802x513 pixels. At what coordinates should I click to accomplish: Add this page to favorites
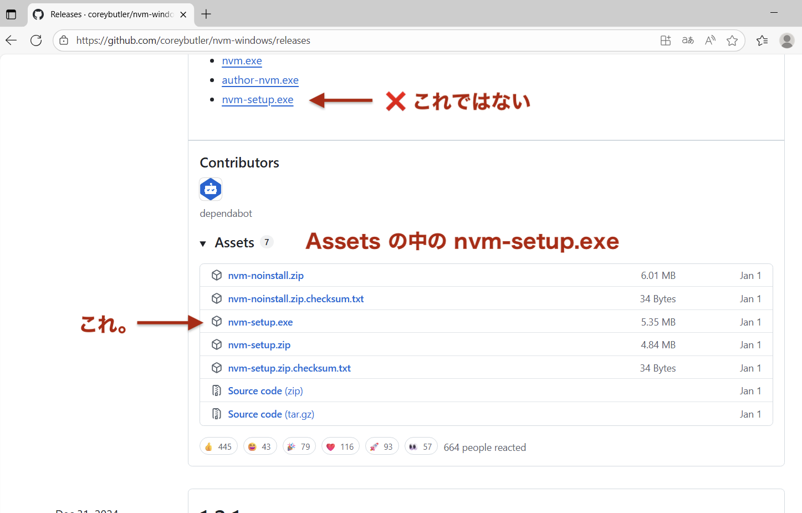pos(732,40)
